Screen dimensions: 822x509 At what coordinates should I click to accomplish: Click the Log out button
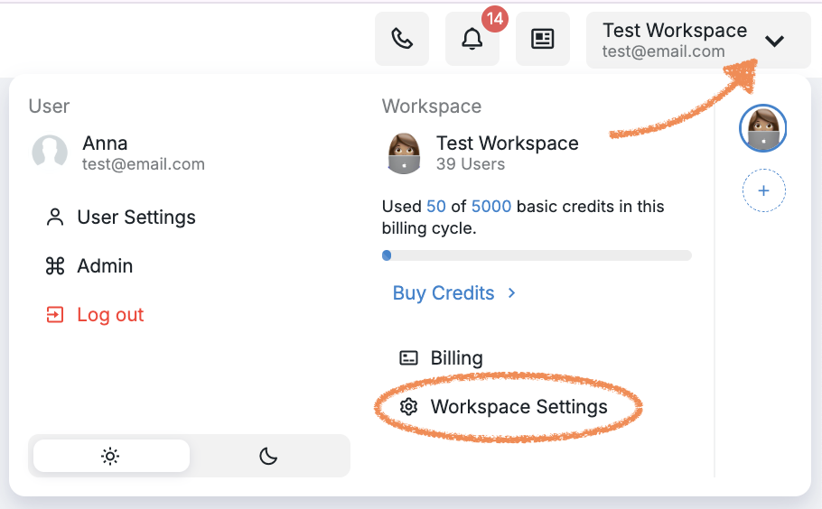point(94,315)
